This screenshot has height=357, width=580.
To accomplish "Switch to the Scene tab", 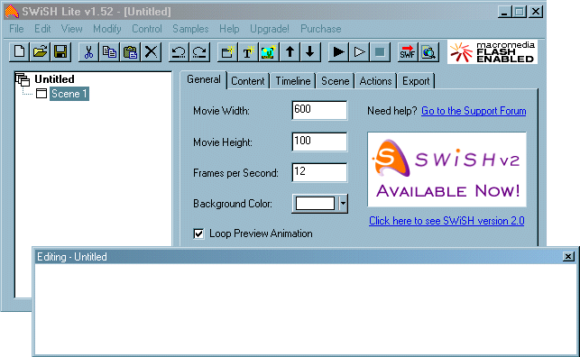I will 336,81.
